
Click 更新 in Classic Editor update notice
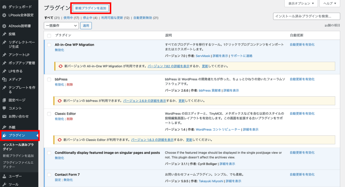(x=189, y=140)
